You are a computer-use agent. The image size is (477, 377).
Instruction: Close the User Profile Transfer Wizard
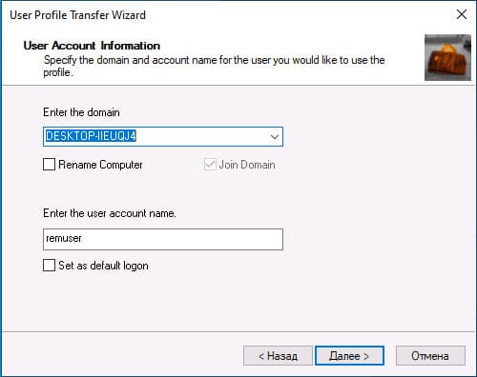click(462, 14)
